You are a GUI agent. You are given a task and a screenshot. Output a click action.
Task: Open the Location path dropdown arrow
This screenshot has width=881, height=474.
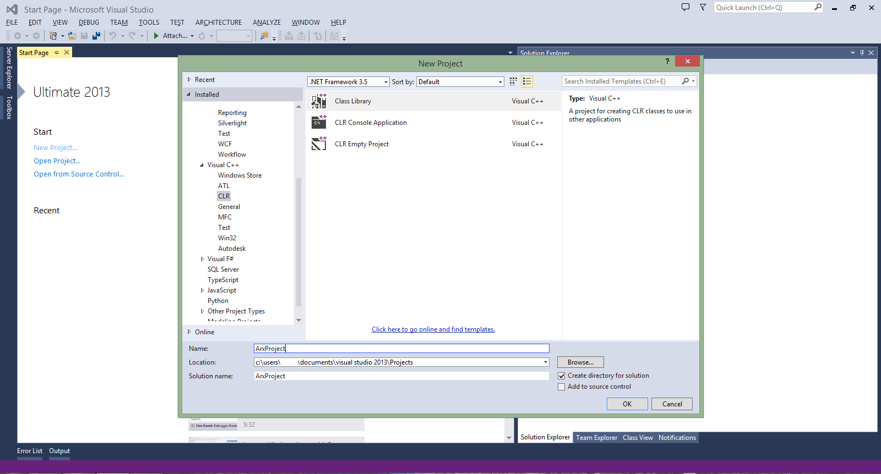click(546, 362)
